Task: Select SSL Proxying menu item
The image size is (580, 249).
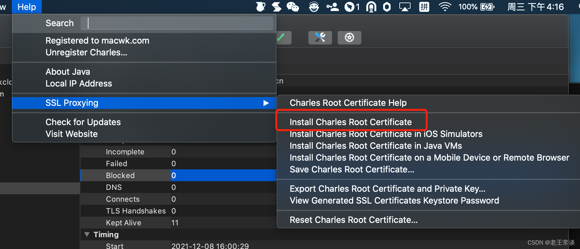Action: (144, 103)
